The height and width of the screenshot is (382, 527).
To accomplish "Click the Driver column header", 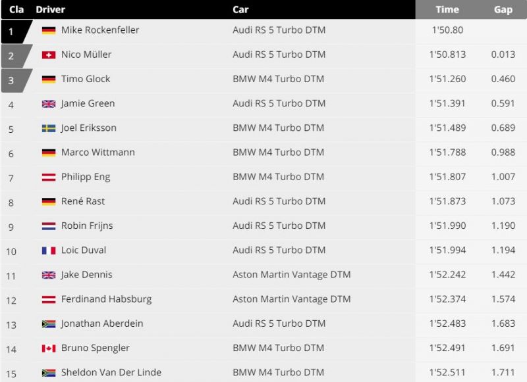I will pyautogui.click(x=50, y=10).
